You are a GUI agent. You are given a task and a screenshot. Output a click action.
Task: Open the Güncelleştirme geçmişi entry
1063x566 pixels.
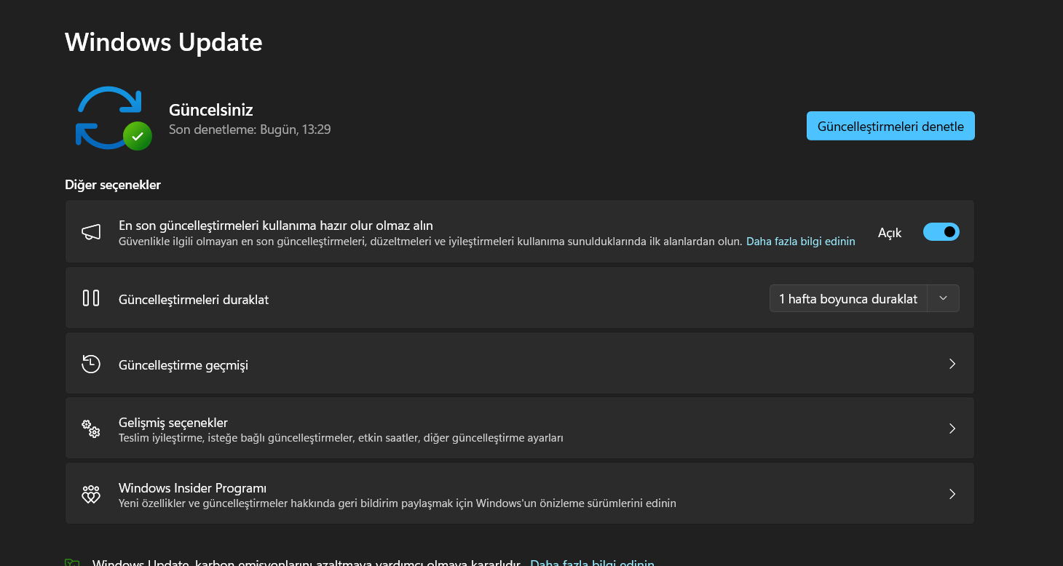pos(183,364)
